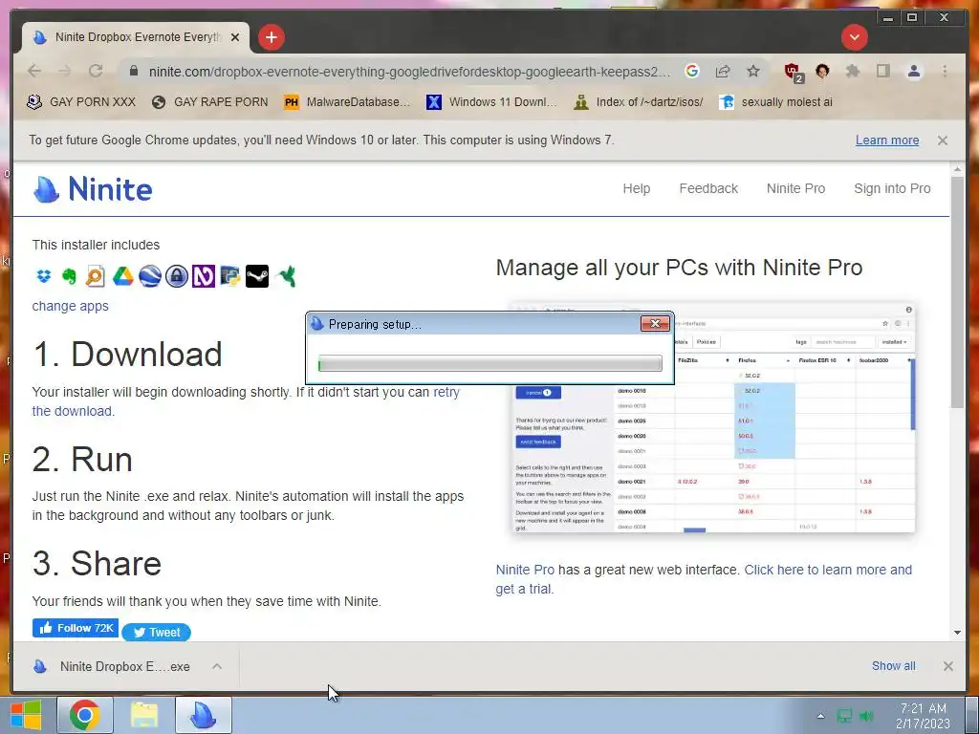979x734 pixels.
Task: Open a new tab with the red plus
Action: (x=271, y=37)
